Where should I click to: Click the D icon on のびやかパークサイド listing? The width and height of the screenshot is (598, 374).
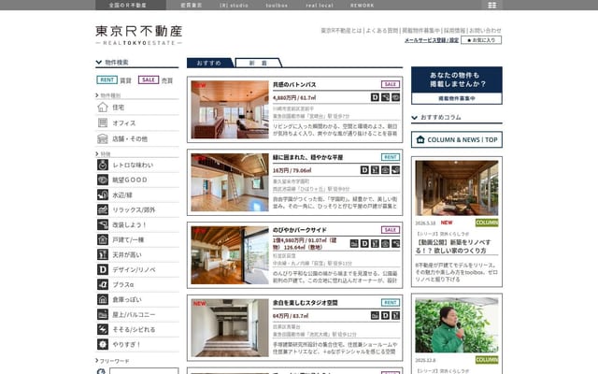coord(364,243)
